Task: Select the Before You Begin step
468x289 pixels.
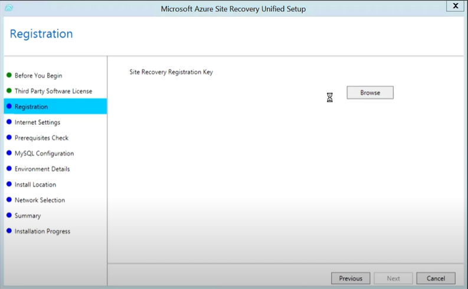Action: click(38, 75)
